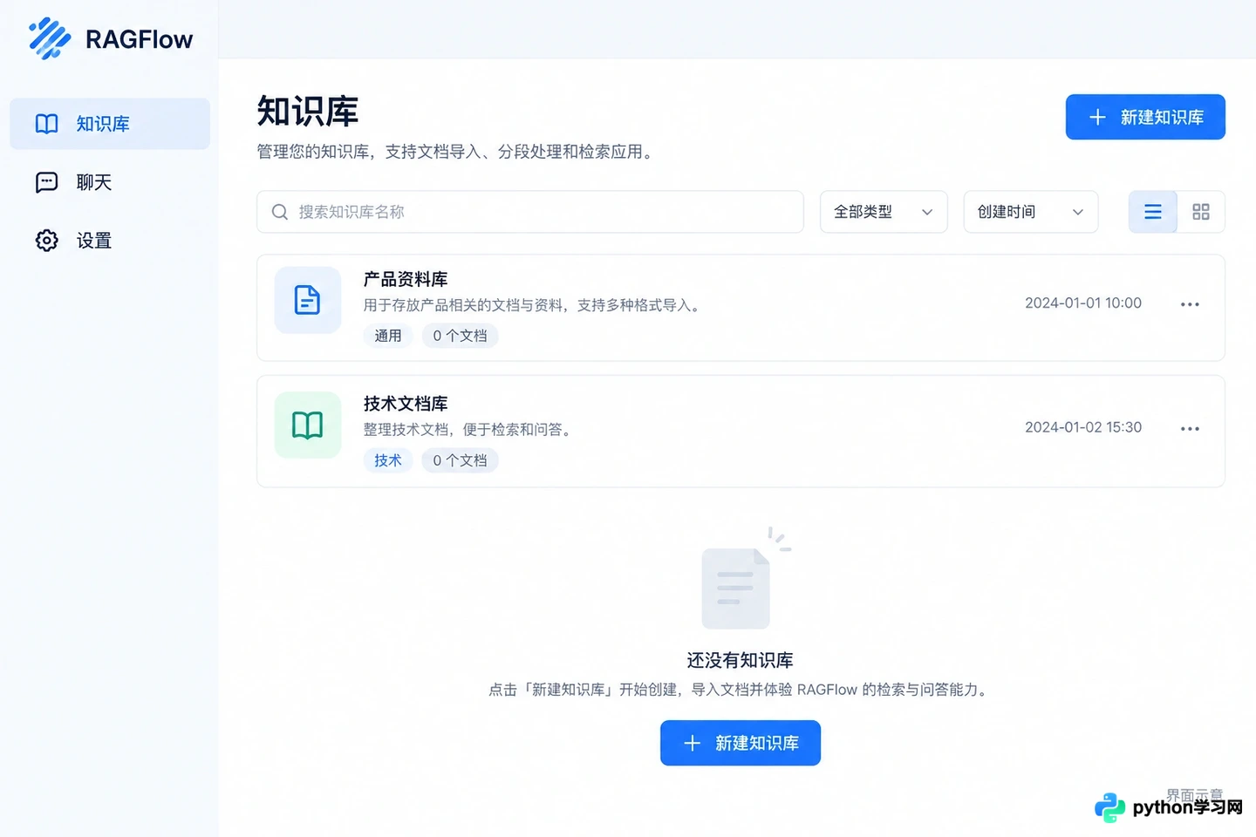Click the 2024-01-01 10:00 timestamp
Screen dimensions: 1256x837
coord(1083,303)
